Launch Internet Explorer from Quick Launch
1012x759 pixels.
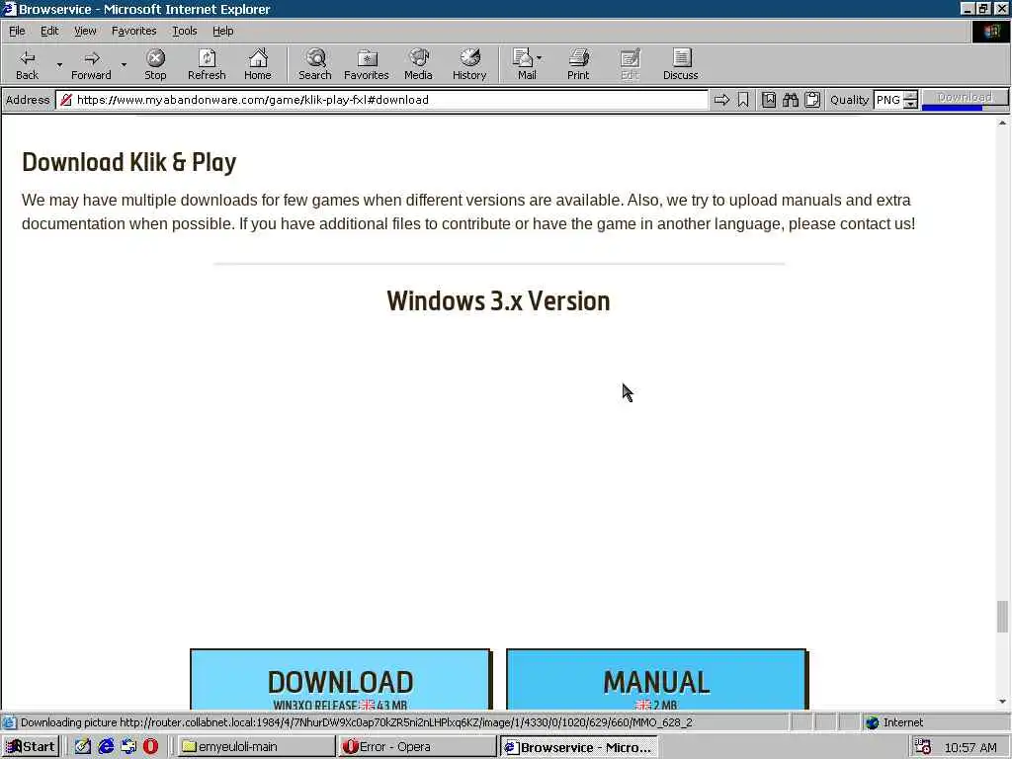coord(106,747)
